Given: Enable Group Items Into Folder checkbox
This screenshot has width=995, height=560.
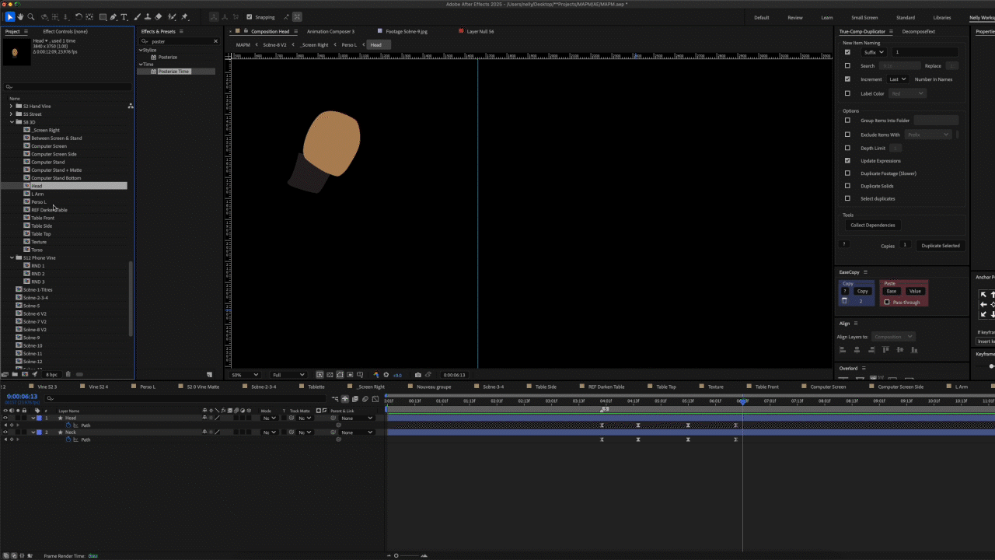Looking at the screenshot, I should click(x=847, y=121).
